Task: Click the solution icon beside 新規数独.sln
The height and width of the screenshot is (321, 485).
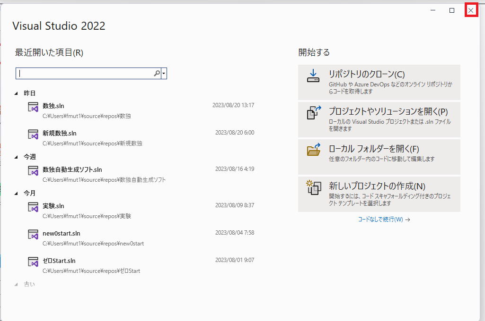Action: click(x=33, y=135)
